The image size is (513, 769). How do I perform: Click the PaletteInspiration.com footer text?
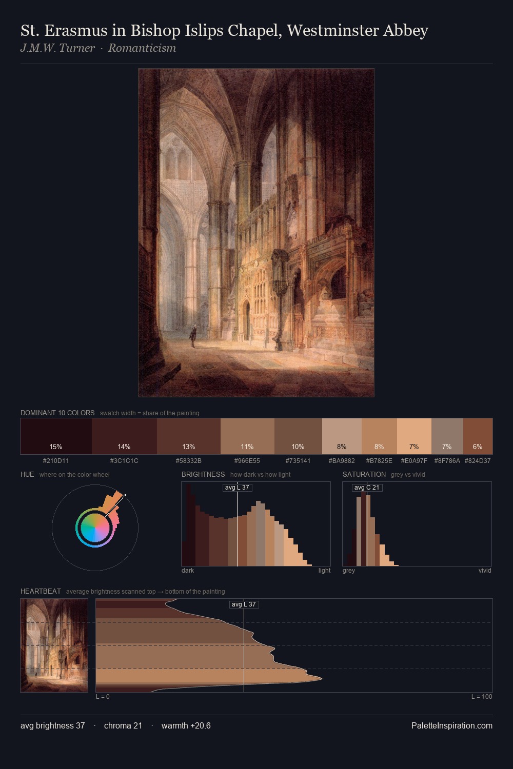tap(452, 726)
